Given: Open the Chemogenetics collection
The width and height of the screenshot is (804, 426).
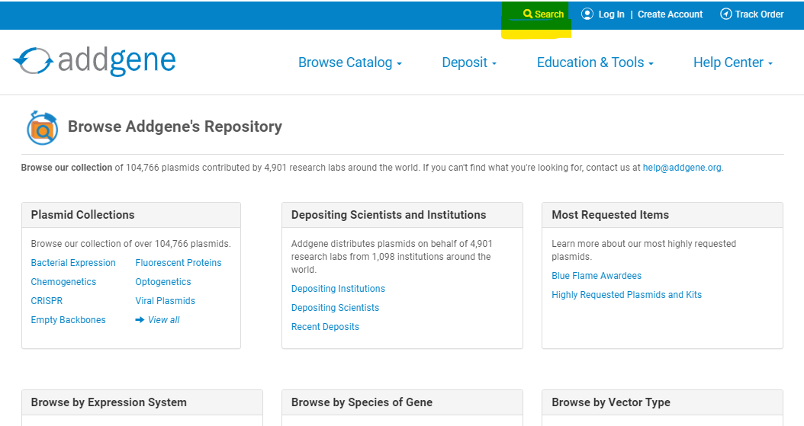Looking at the screenshot, I should point(63,282).
